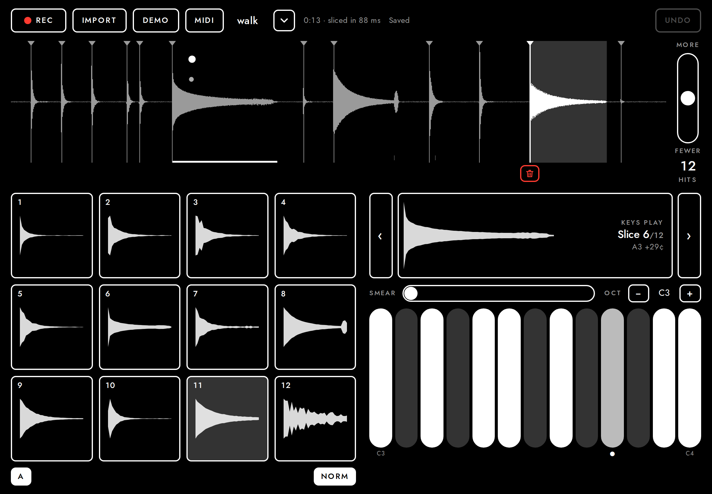Screen dimensions: 712x494
Task: Click the IMPORT button
Action: [x=99, y=20]
